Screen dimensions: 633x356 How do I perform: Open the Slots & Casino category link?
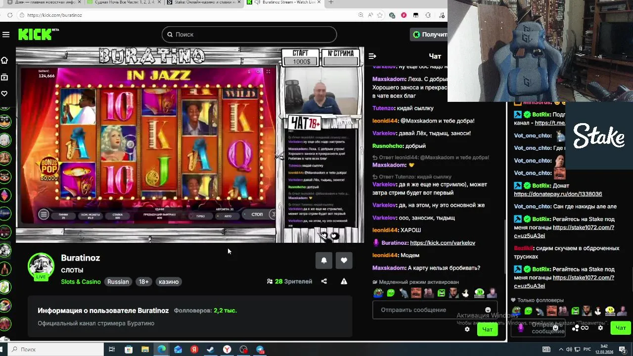pyautogui.click(x=81, y=282)
